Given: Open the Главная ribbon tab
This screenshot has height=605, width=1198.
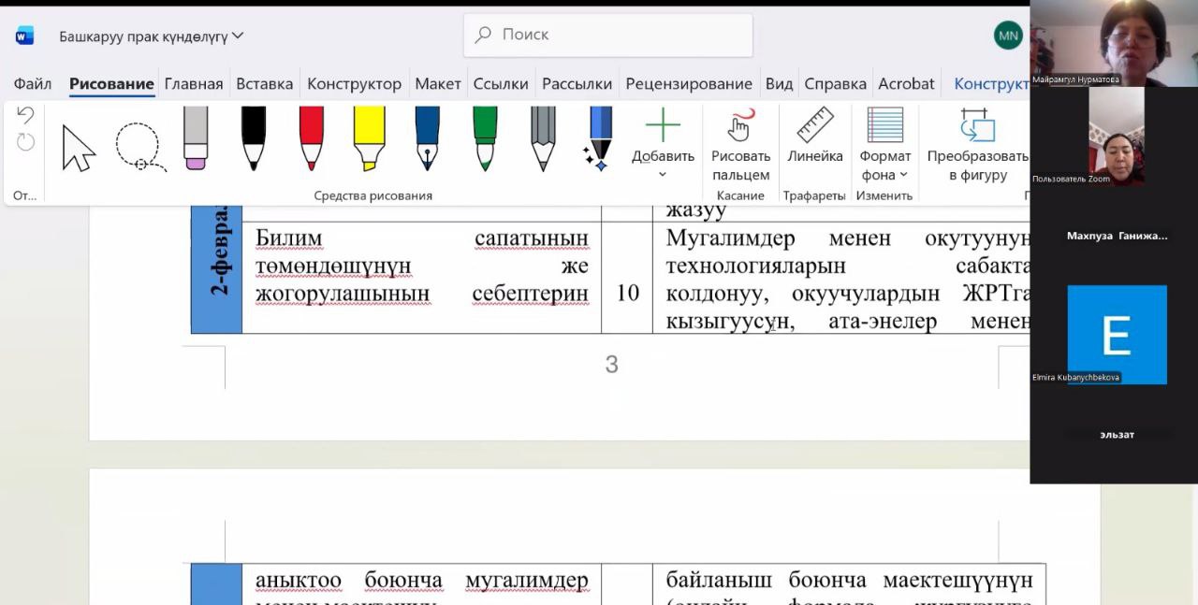Looking at the screenshot, I should [x=194, y=84].
